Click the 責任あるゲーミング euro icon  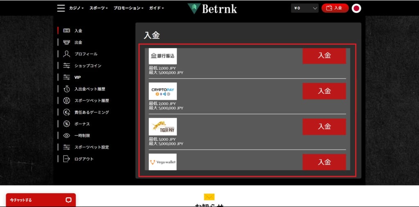click(x=67, y=112)
